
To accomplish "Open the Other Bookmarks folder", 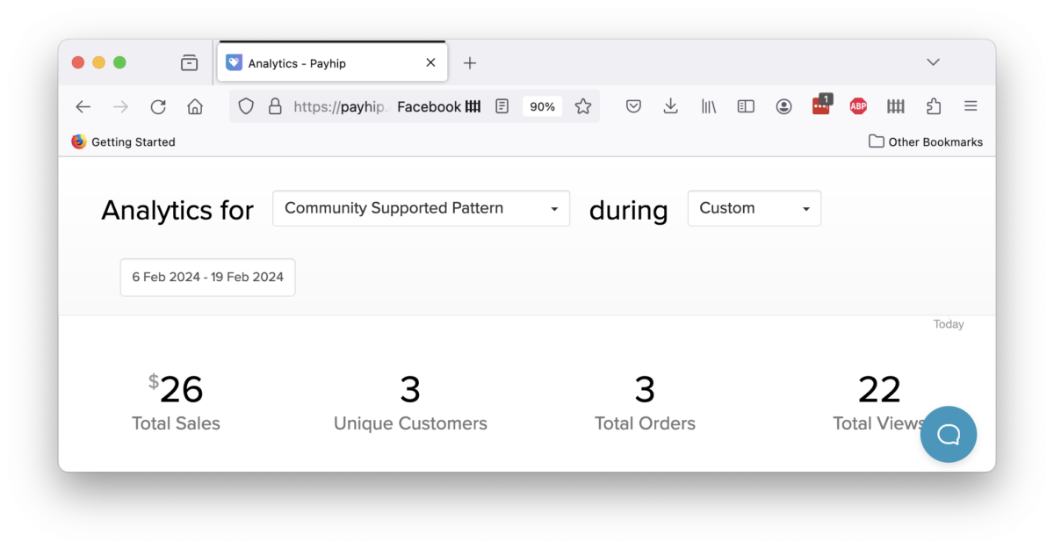I will coord(926,141).
